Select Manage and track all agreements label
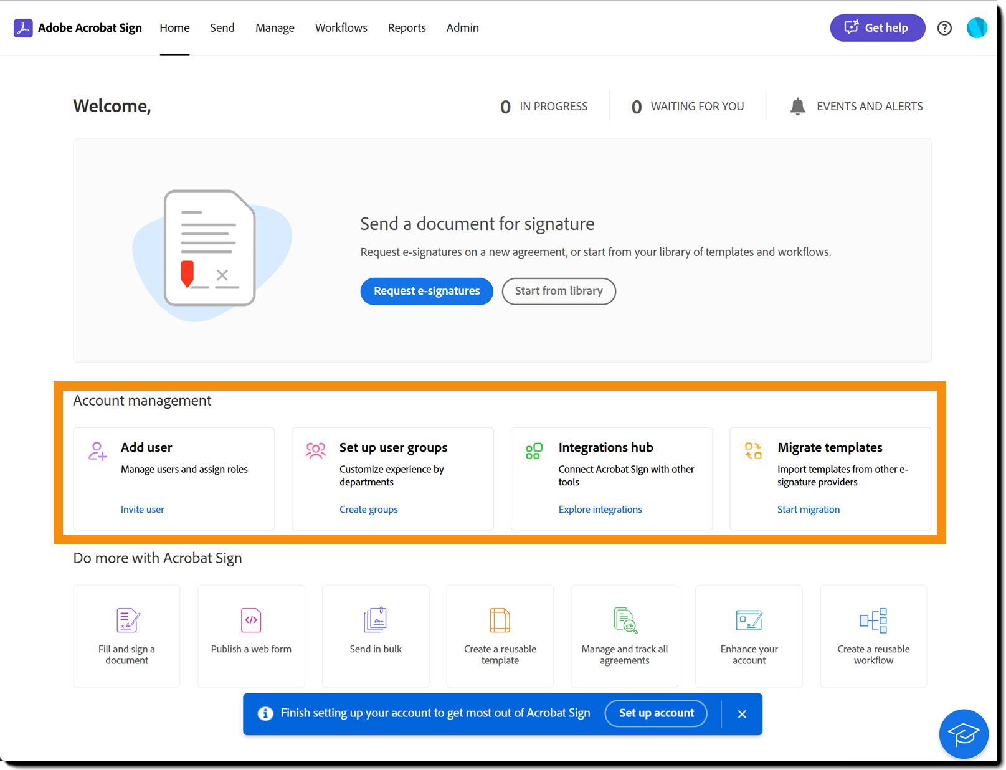Image resolution: width=1006 pixels, height=770 pixels. coord(625,655)
